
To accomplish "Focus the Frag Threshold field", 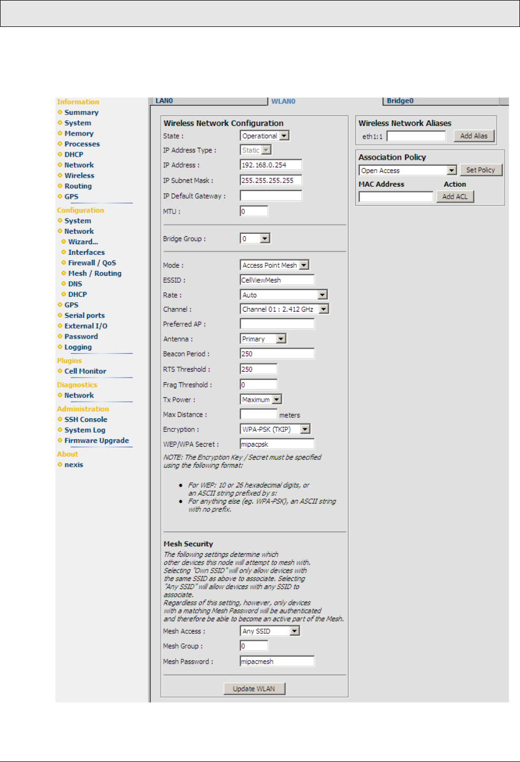I will click(x=258, y=384).
